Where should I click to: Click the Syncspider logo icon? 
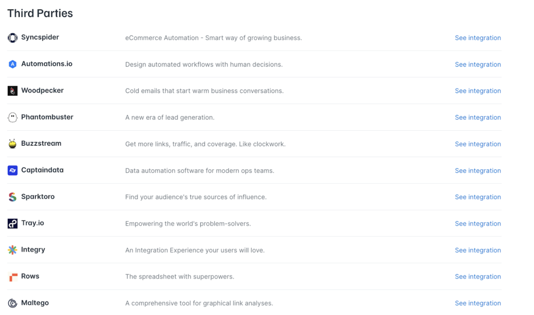point(11,37)
